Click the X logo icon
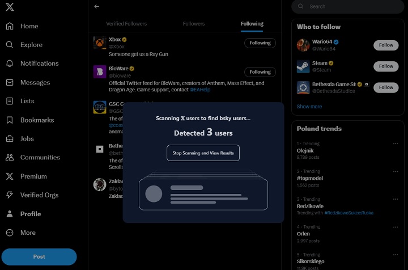The width and height of the screenshot is (408, 270). click(x=10, y=7)
